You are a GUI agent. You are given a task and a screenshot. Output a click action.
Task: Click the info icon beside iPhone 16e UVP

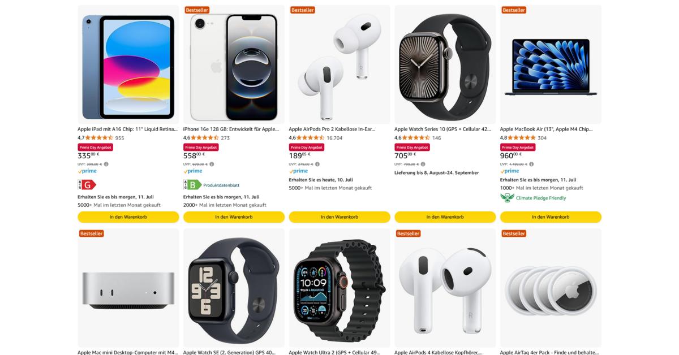coord(212,164)
